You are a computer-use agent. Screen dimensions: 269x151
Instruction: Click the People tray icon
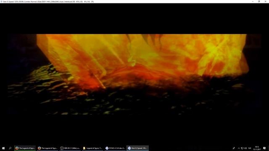[234, 148]
